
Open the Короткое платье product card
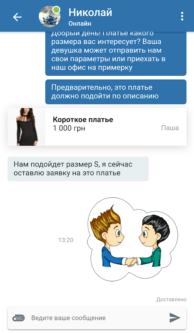97,127
